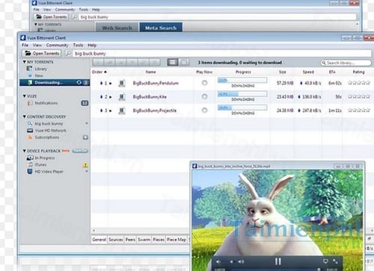Click the Open Torrents button
The height and width of the screenshot is (271, 374).
pos(42,53)
